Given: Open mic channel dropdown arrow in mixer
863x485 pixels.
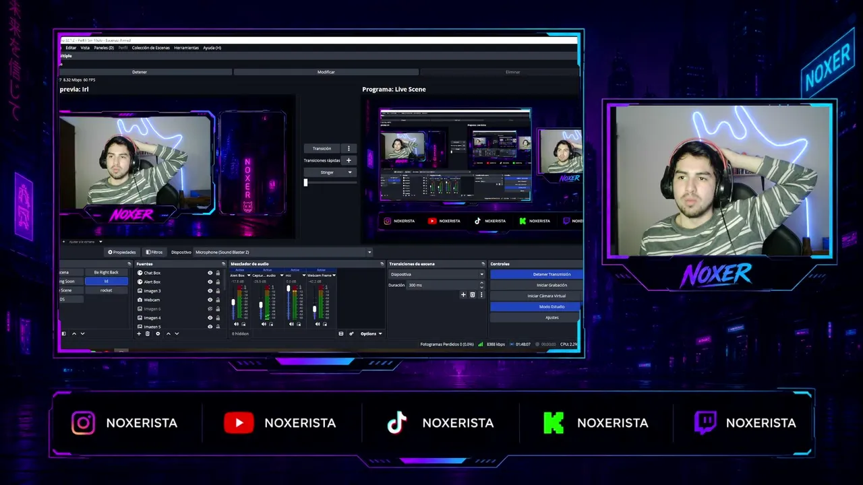Looking at the screenshot, I should 304,276.
